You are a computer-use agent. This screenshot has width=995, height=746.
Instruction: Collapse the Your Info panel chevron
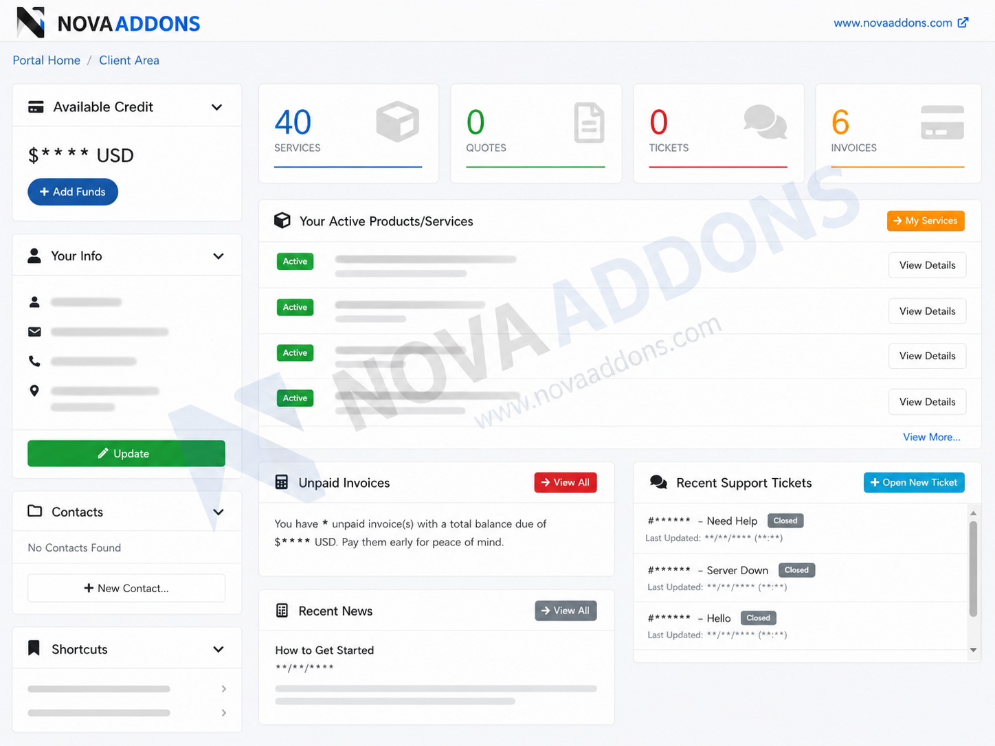(219, 256)
